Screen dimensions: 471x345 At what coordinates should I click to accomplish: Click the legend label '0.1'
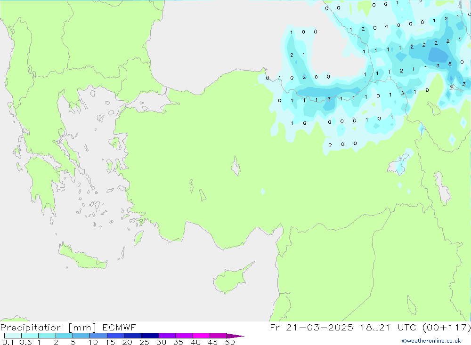point(8,342)
